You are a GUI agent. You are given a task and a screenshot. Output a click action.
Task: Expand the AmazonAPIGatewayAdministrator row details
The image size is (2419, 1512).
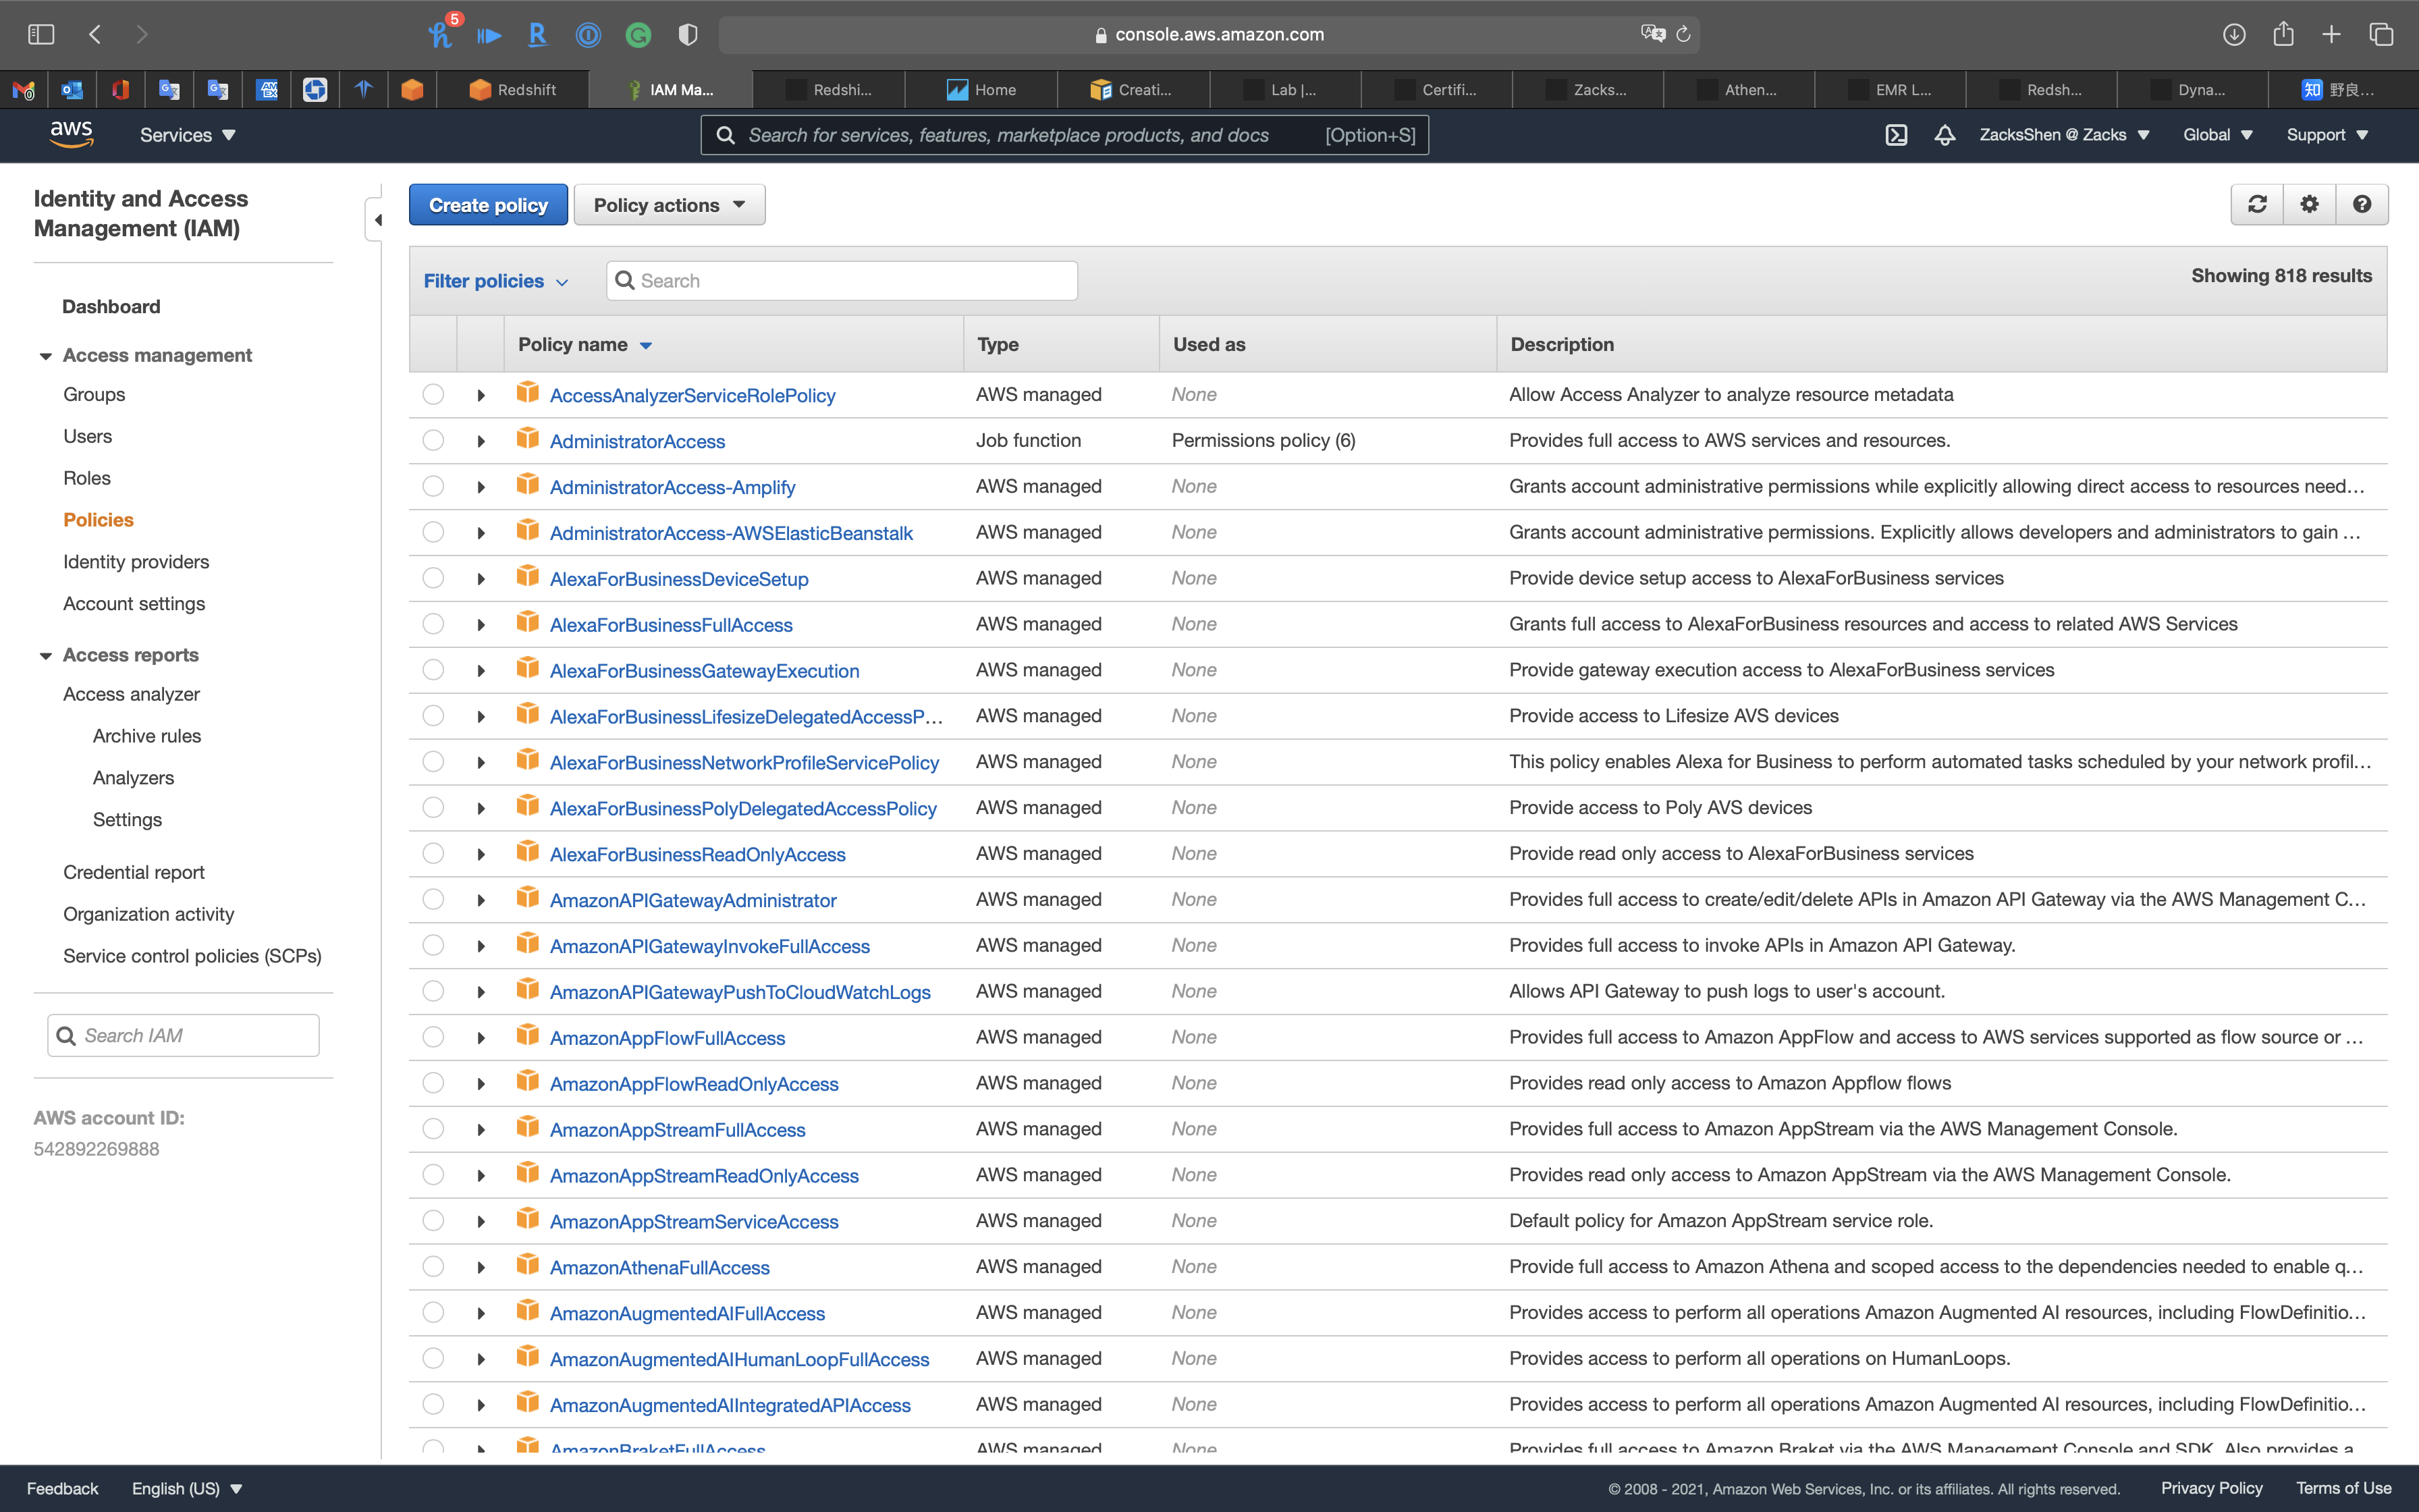[x=481, y=900]
